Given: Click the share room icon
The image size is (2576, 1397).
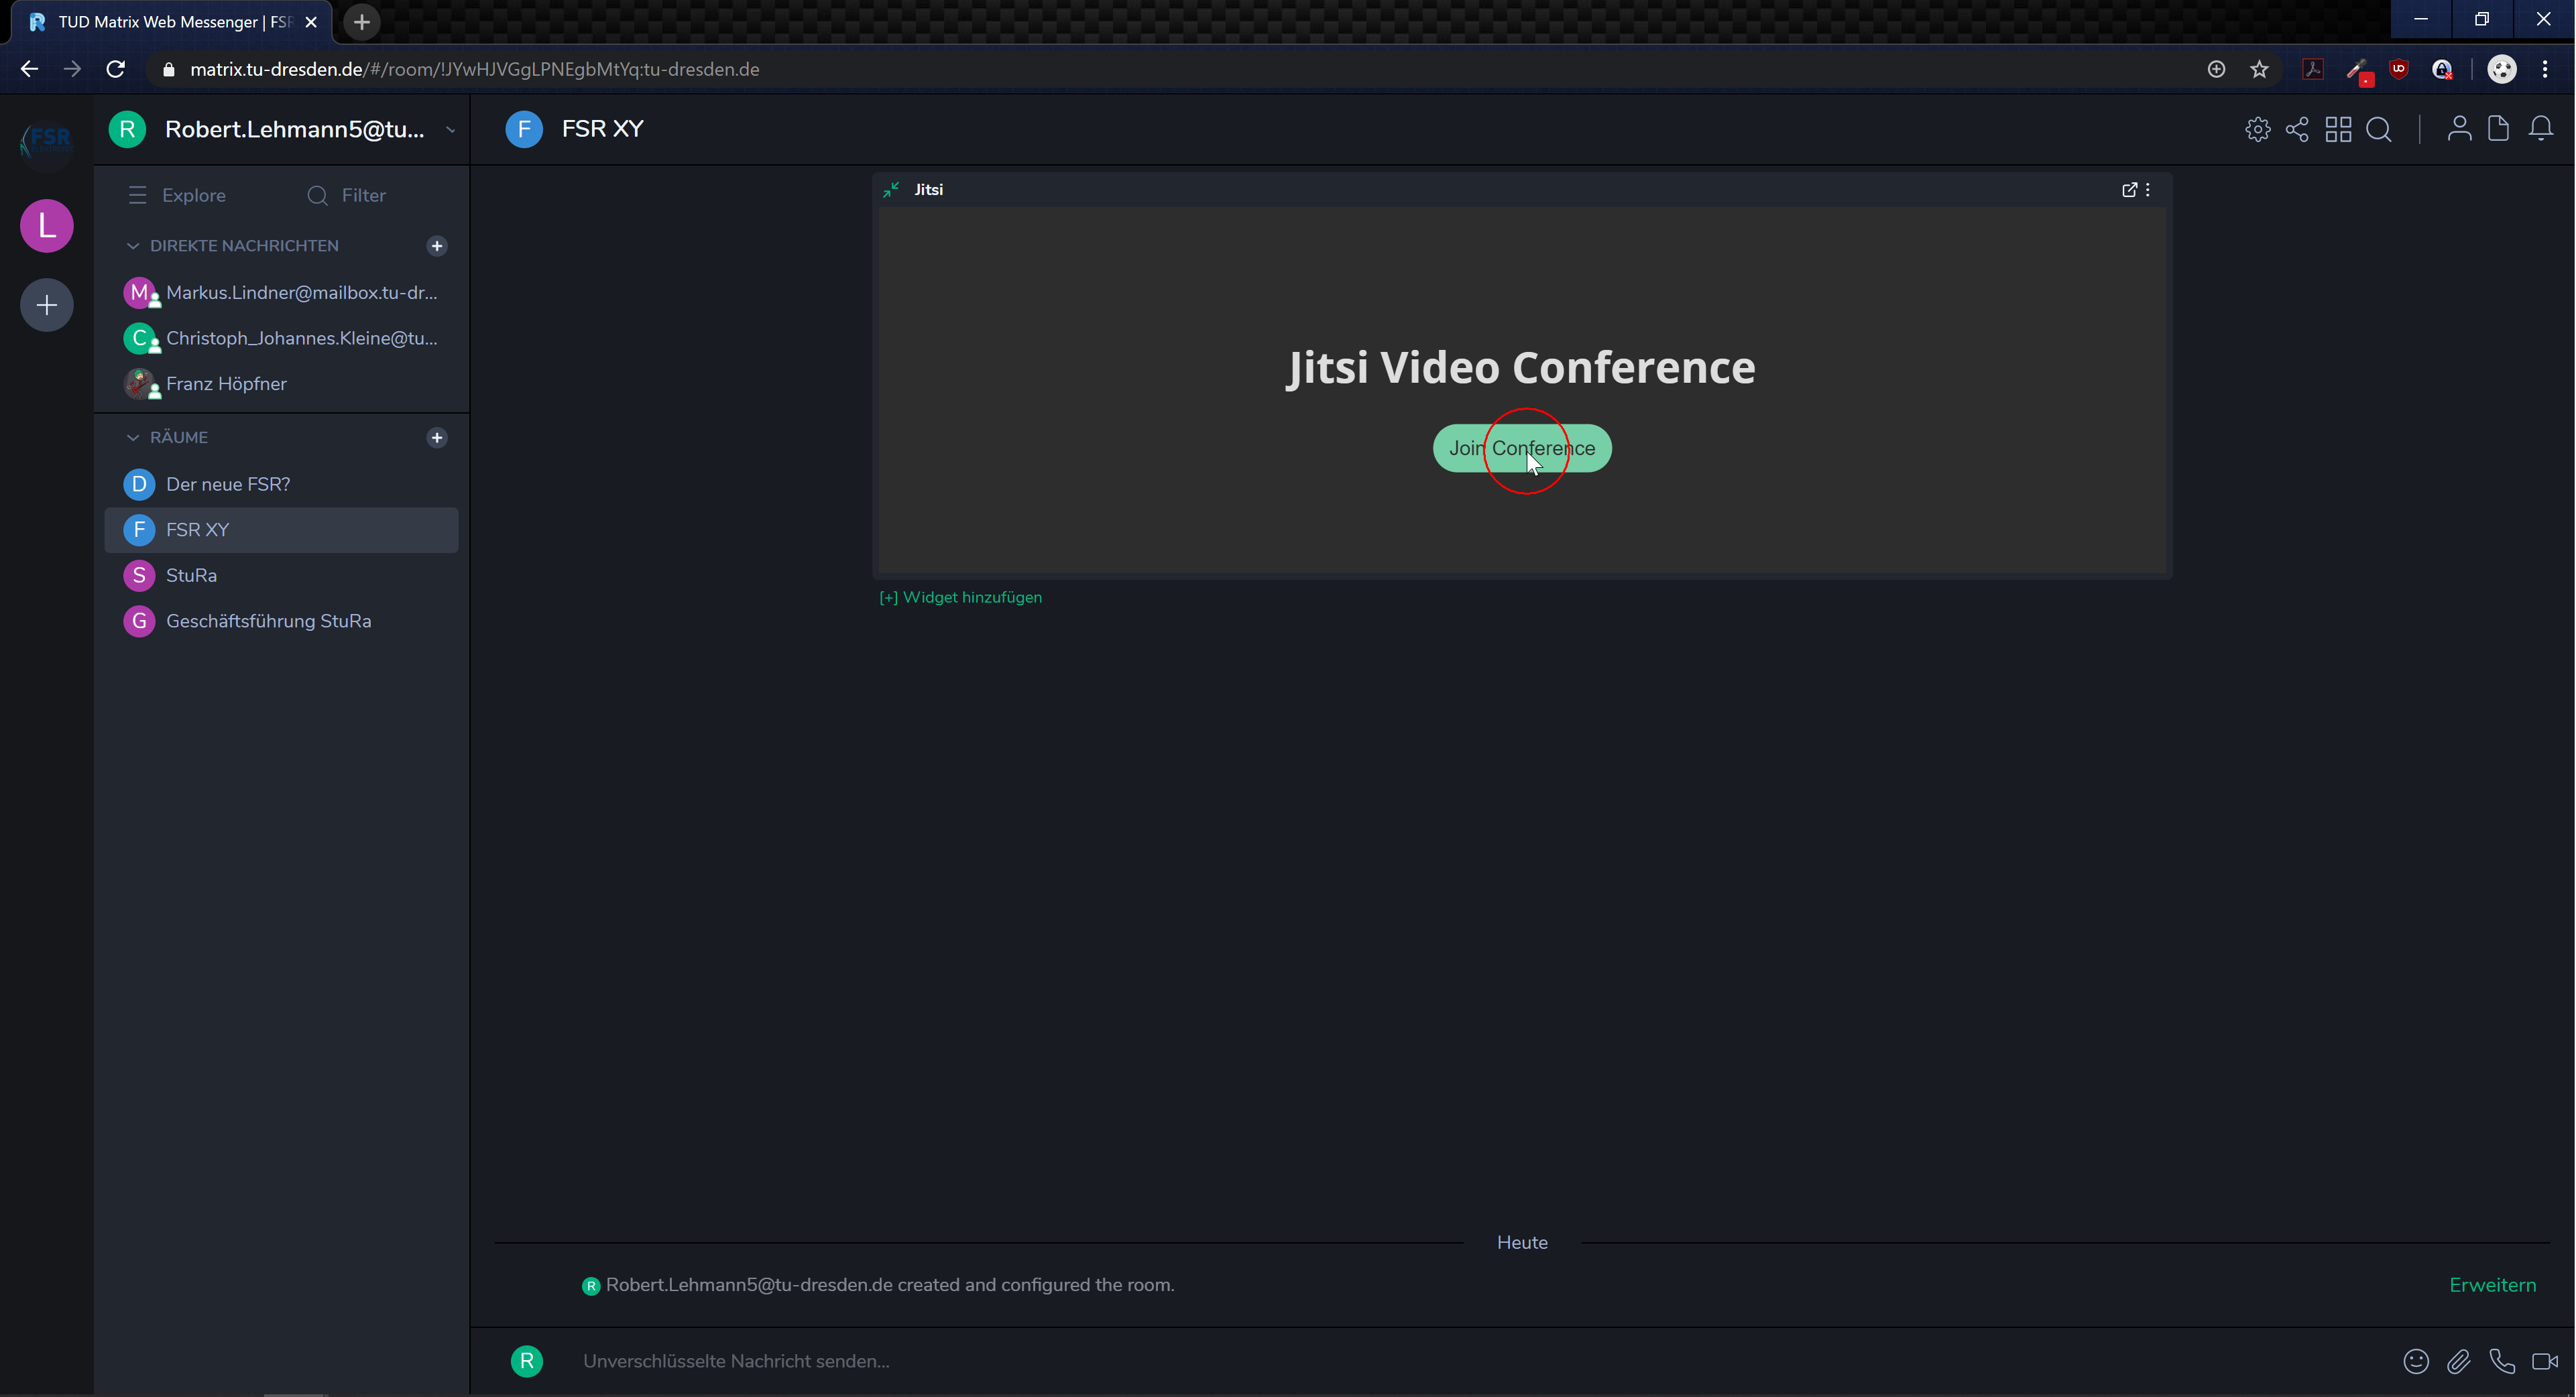Looking at the screenshot, I should (2297, 129).
